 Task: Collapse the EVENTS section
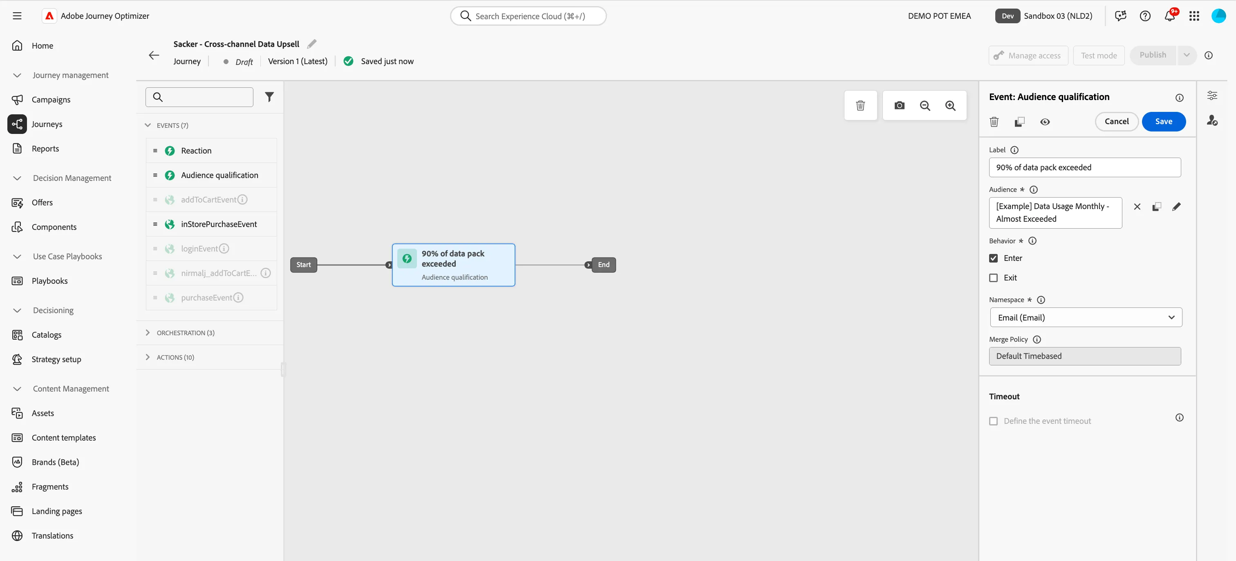click(x=148, y=125)
